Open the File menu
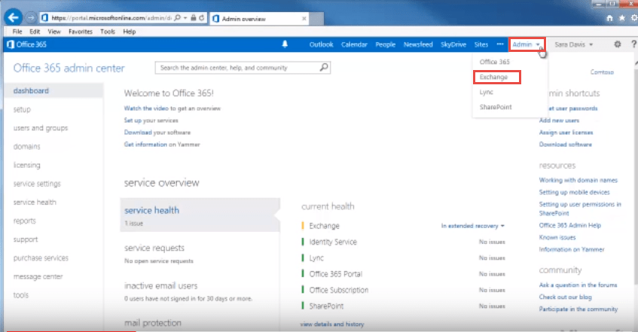Viewport: 638px width, 332px height. [x=17, y=32]
